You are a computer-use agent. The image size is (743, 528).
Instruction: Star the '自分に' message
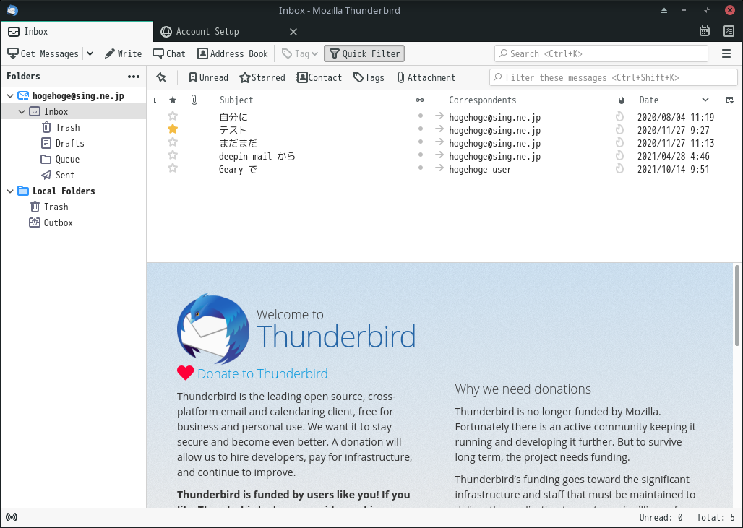[x=173, y=116]
